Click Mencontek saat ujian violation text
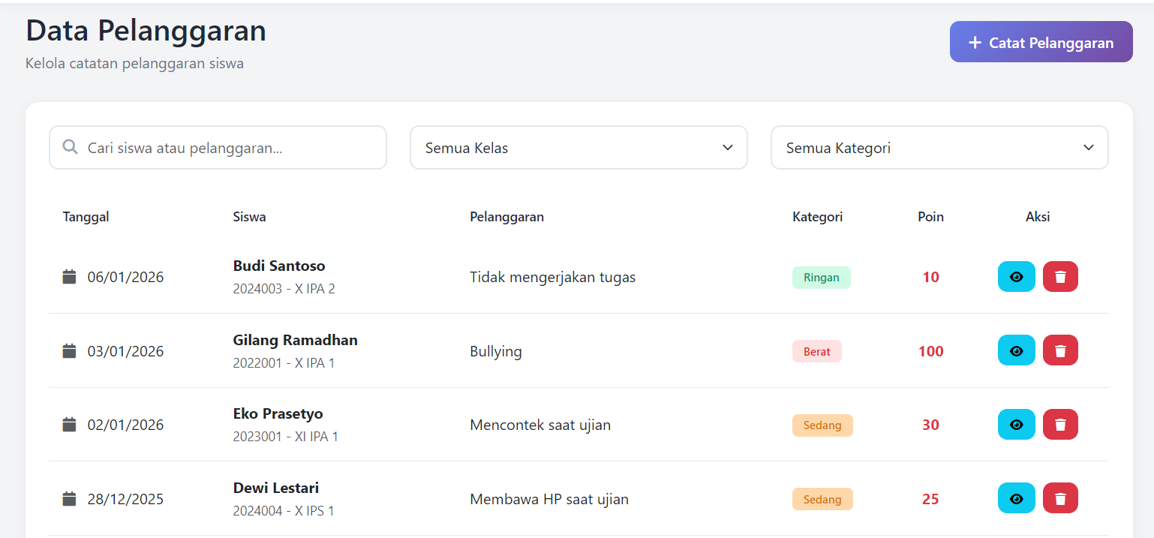1154x538 pixels. [x=540, y=425]
